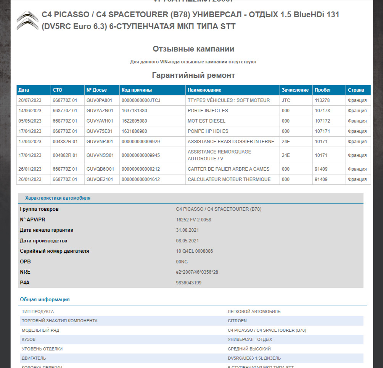Click the 'Дата' column header
Screen dimensions: 383x368
point(24,90)
